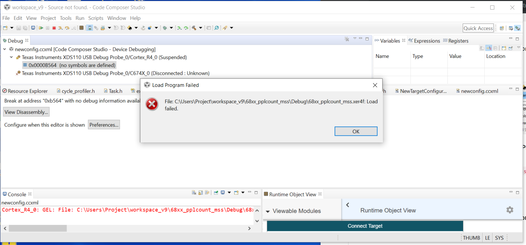This screenshot has height=245, width=526.
Task: Click the green Debug bug icon
Action: (x=165, y=28)
